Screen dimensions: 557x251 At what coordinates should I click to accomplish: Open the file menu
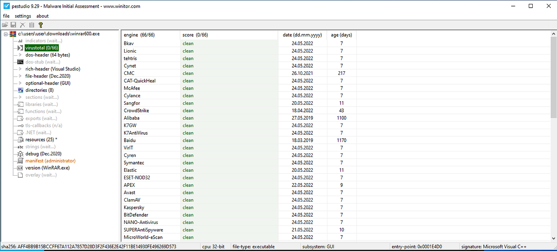[x=6, y=16]
